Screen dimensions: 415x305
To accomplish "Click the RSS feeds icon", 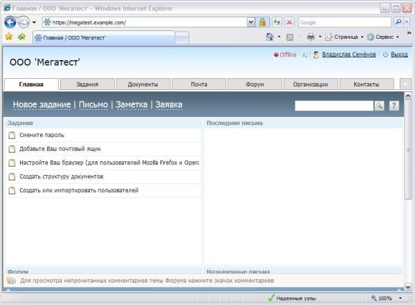I will (x=290, y=37).
